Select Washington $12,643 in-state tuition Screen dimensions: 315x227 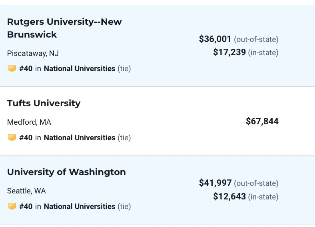pos(229,196)
